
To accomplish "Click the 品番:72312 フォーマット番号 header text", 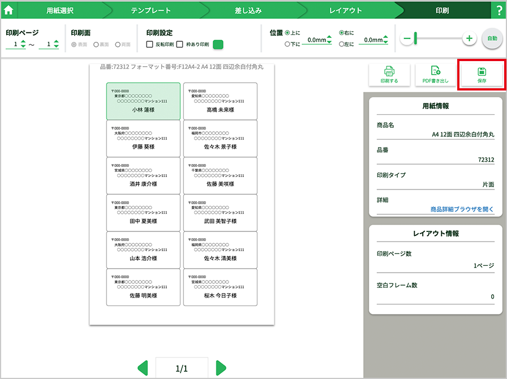I will [182, 67].
